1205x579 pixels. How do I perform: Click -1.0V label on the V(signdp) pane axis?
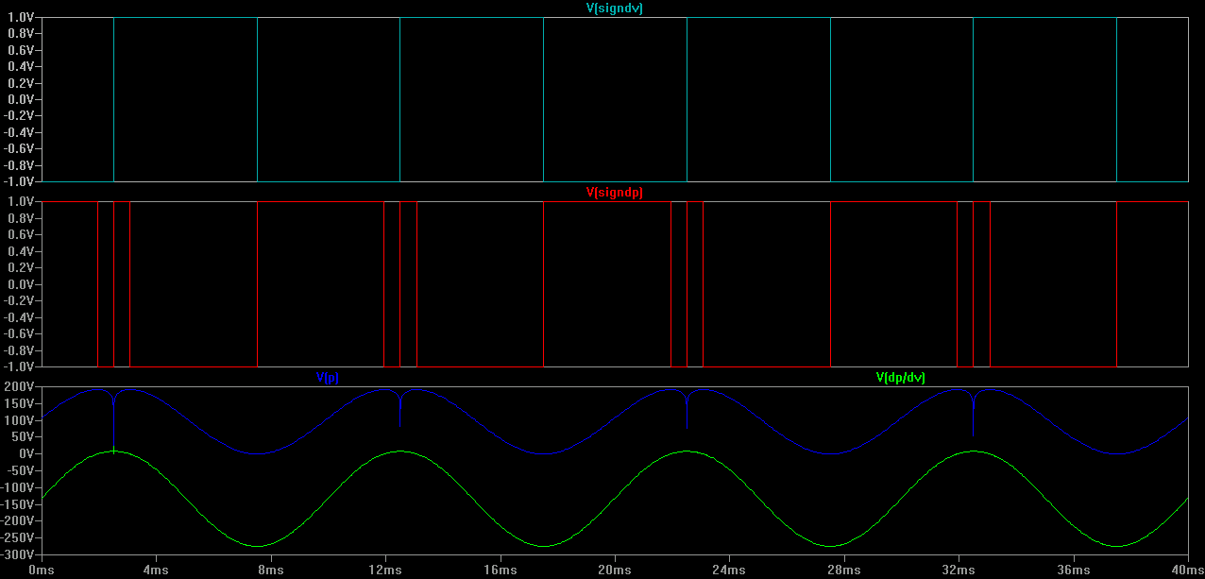point(19,366)
